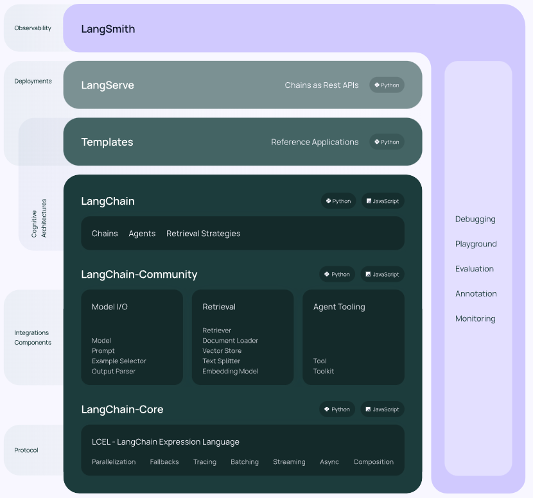
Task: Click Retrieval Strategies under LangChain
Action: tap(203, 234)
